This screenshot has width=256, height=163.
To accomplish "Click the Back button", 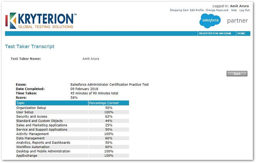I will pos(237,74).
